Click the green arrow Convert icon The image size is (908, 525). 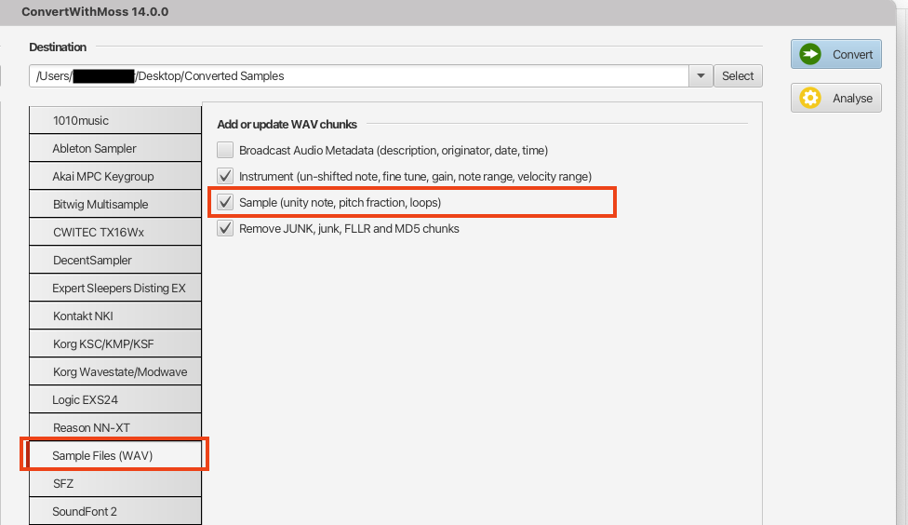(x=810, y=54)
